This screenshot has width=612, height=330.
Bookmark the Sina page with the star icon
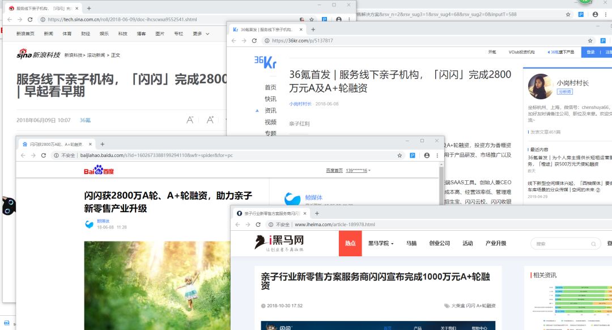point(312,19)
